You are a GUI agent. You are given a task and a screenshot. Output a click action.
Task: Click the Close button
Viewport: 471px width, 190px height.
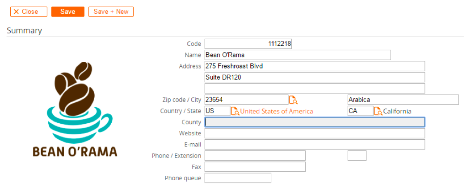29,12
